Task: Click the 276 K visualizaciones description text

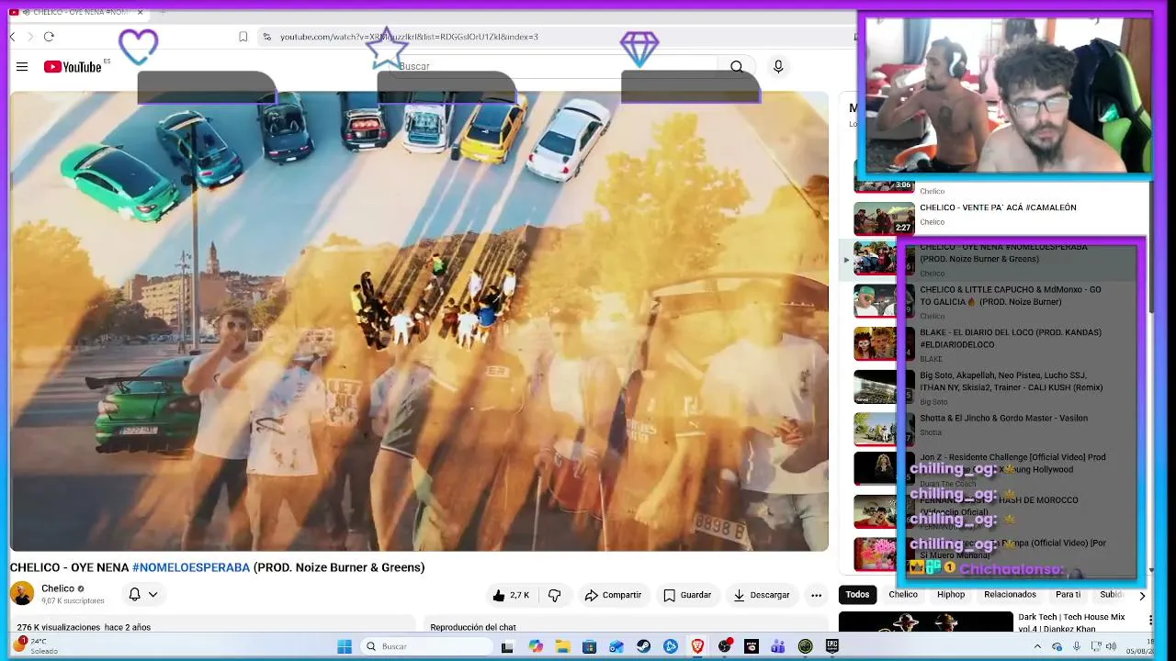Action: [x=84, y=627]
